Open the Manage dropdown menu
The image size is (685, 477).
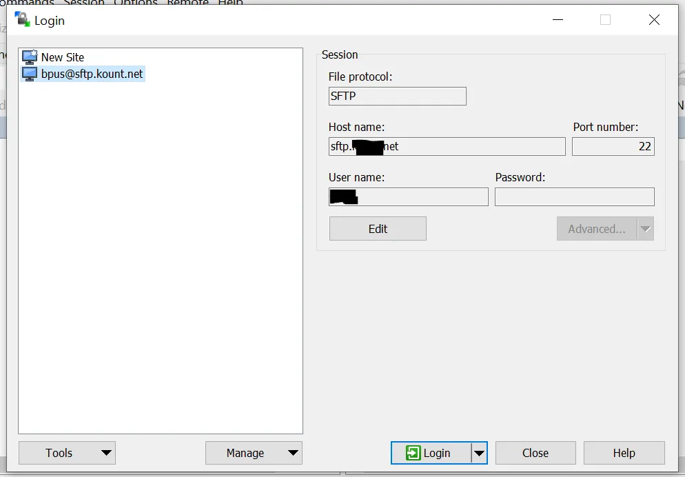[x=254, y=453]
